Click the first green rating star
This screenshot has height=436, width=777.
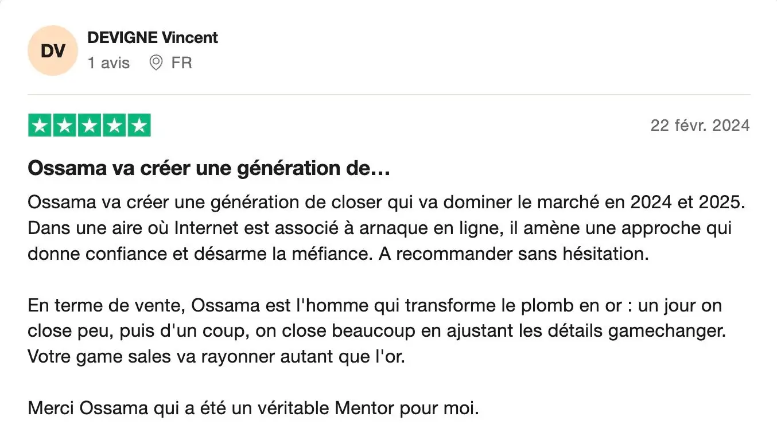[40, 126]
